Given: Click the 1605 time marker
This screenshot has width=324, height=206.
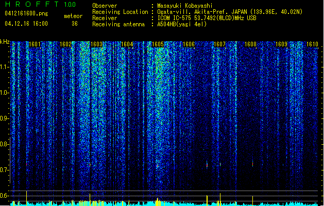Looking at the screenshot, I should (158, 44).
